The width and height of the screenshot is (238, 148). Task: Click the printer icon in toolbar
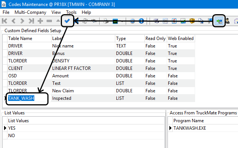pyautogui.click(x=106, y=21)
